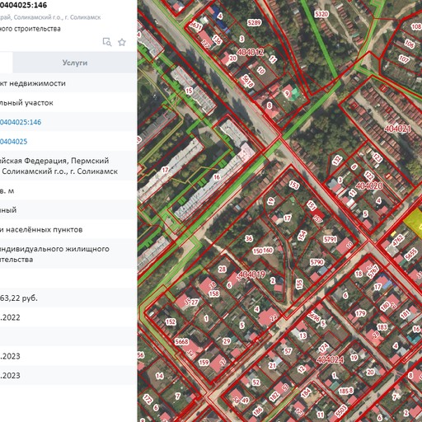The width and height of the screenshot is (422, 422).
Task: Select parcel labeled 36 on map
Action: [x=249, y=238]
